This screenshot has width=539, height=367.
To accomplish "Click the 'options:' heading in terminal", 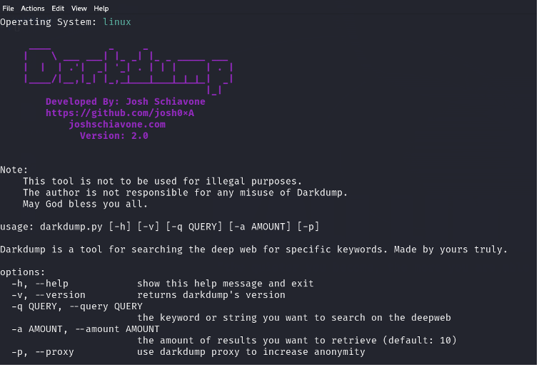I will click(x=23, y=272).
